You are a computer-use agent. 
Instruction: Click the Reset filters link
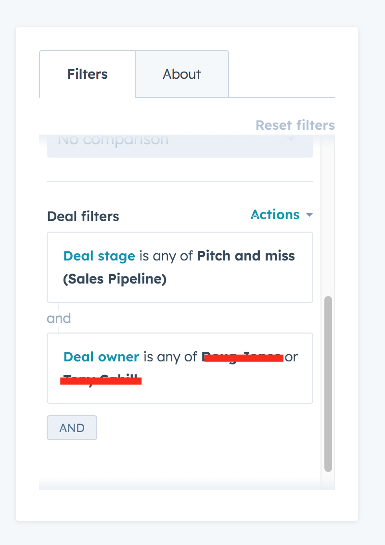295,125
